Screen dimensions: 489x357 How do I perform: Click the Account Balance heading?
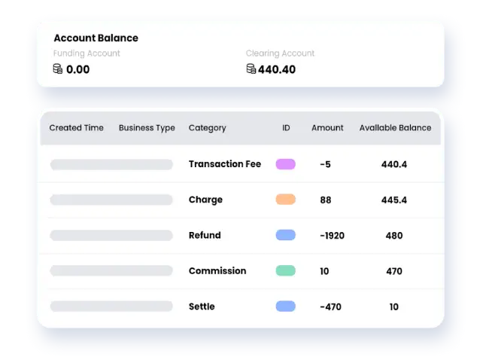[x=96, y=38]
